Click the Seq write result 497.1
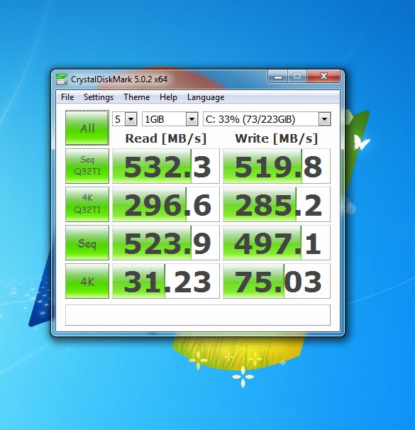The width and height of the screenshot is (415, 430). (277, 243)
